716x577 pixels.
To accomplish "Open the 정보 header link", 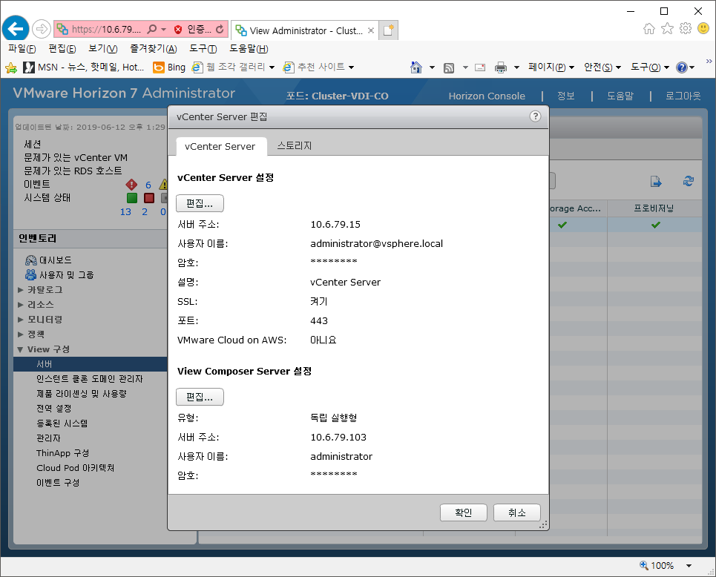I will (x=566, y=96).
